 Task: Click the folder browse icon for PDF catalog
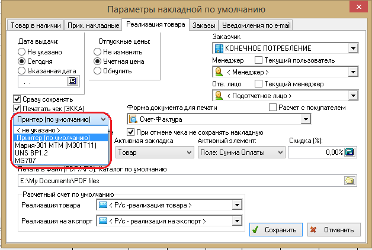349,180
